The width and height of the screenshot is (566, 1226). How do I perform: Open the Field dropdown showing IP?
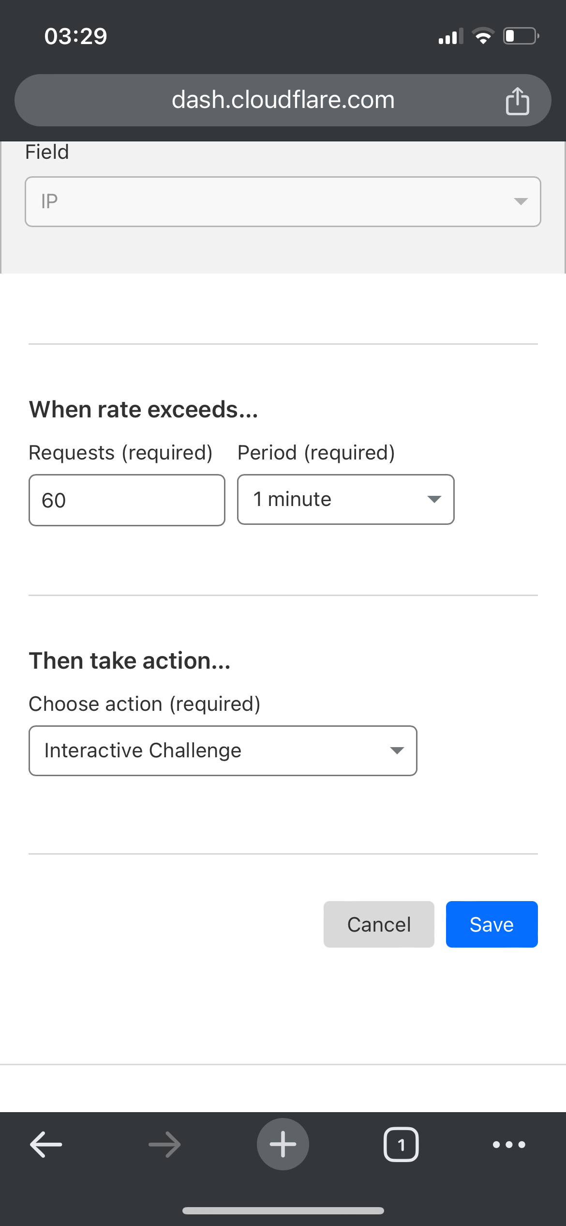pos(283,201)
